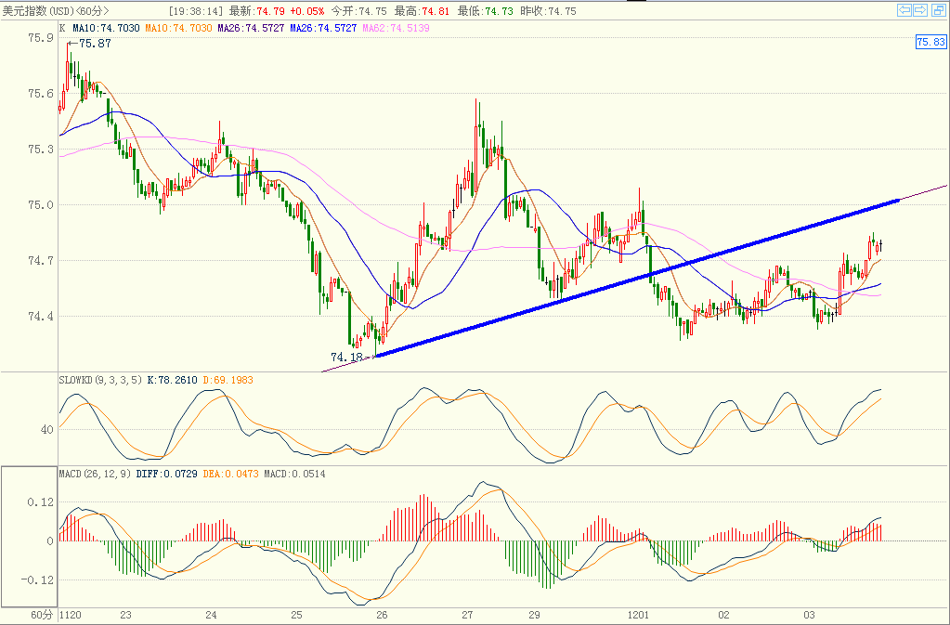Image resolution: width=950 pixels, height=625 pixels.
Task: Click the dark navy MA10:74.7030 legend label
Action: tap(106, 28)
